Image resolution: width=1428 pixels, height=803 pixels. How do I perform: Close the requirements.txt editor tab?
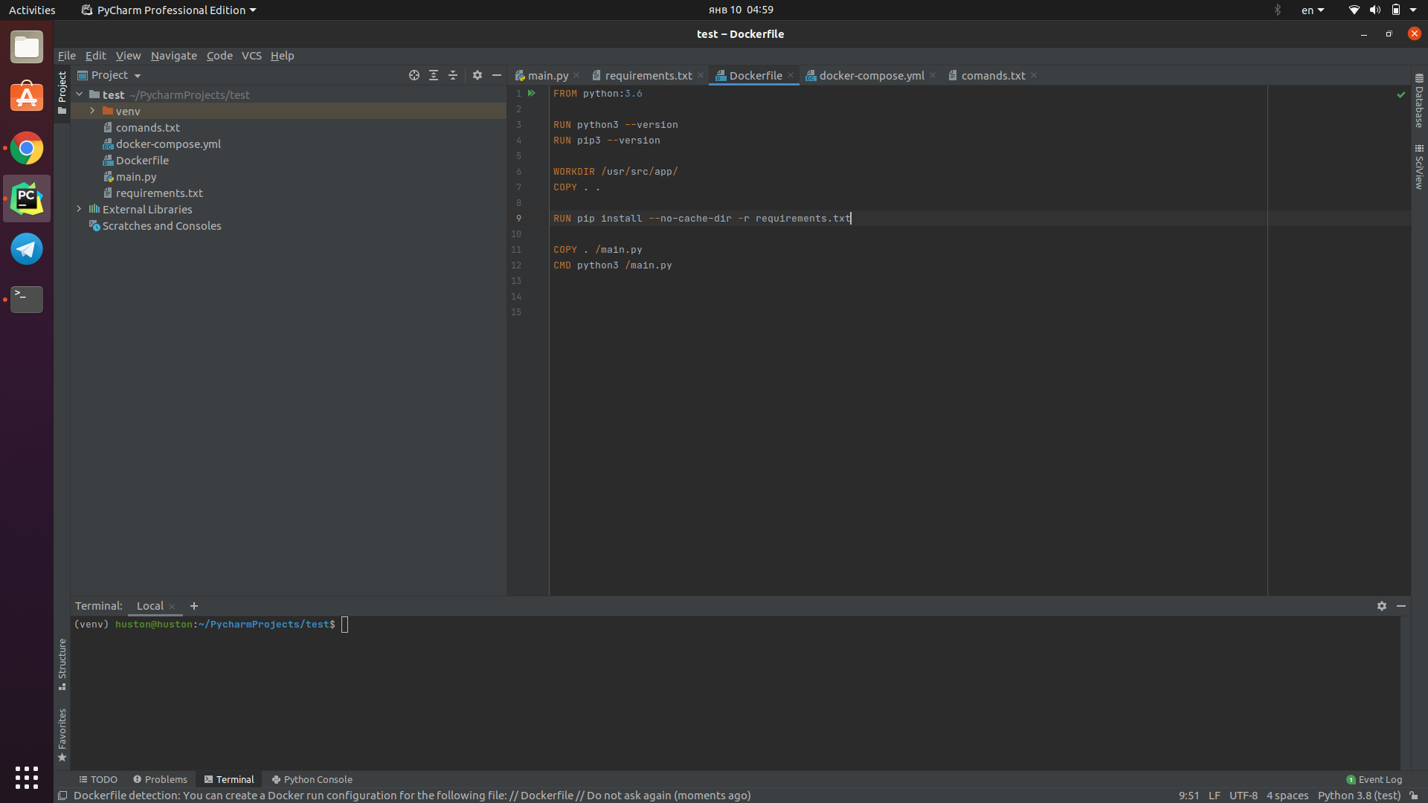point(701,76)
